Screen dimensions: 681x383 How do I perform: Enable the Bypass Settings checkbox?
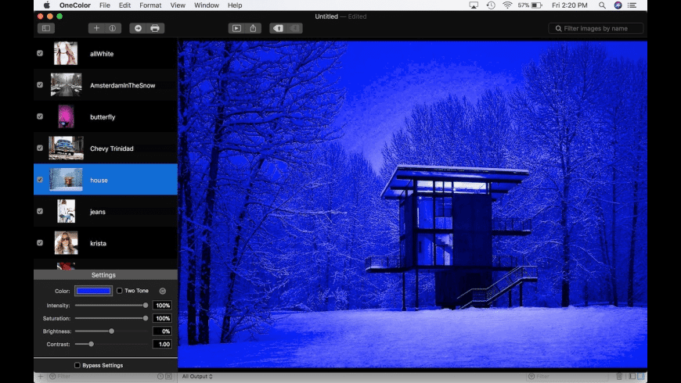point(77,365)
